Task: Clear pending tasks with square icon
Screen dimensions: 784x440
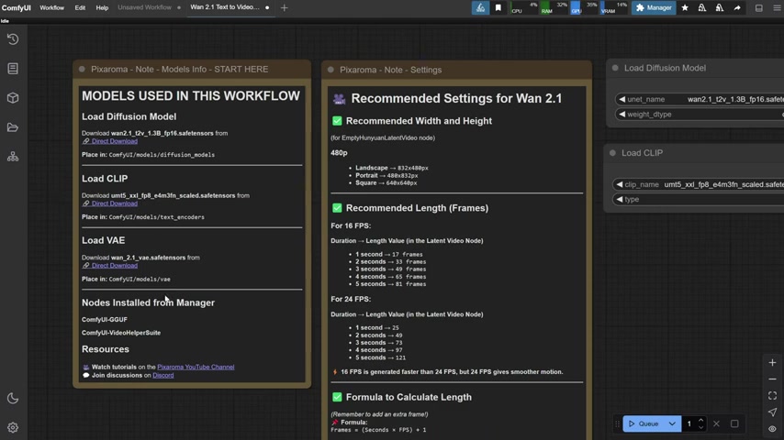Action: point(734,424)
